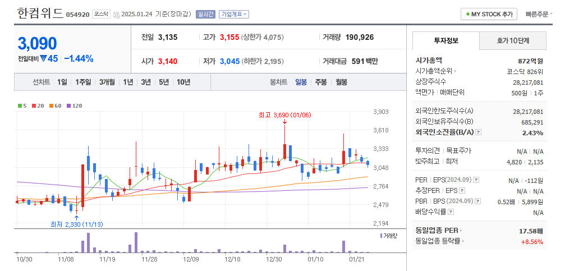Click the 시가총액 872억원 value

(530, 61)
